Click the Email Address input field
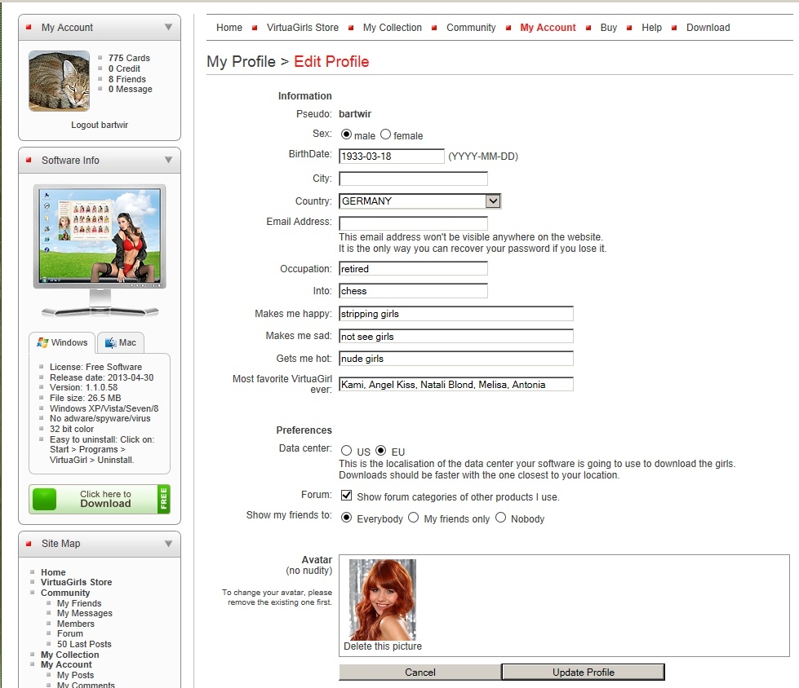799x688 pixels. (413, 223)
